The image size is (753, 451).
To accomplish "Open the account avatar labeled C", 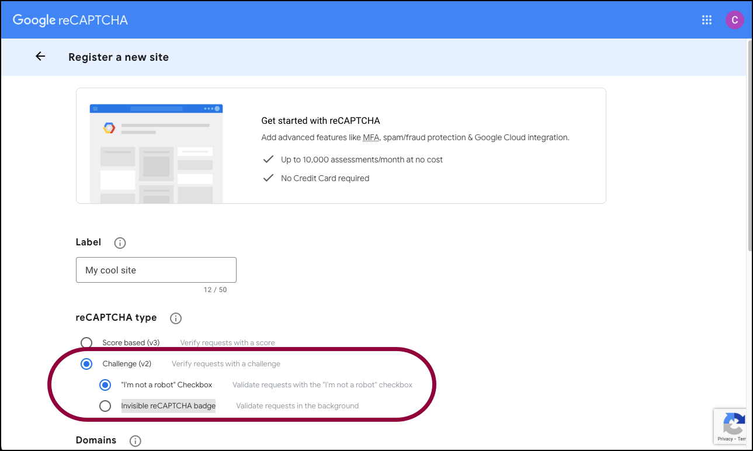I will coord(734,20).
